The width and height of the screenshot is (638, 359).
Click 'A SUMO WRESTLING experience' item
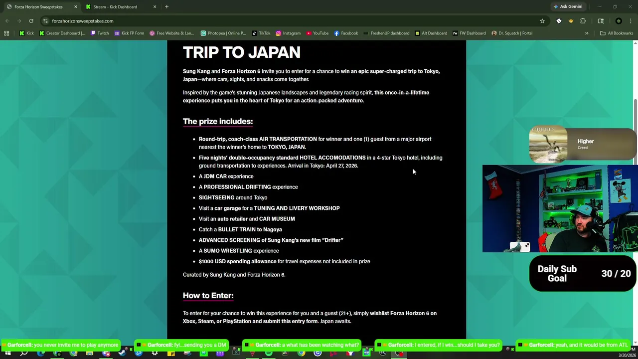239,251
